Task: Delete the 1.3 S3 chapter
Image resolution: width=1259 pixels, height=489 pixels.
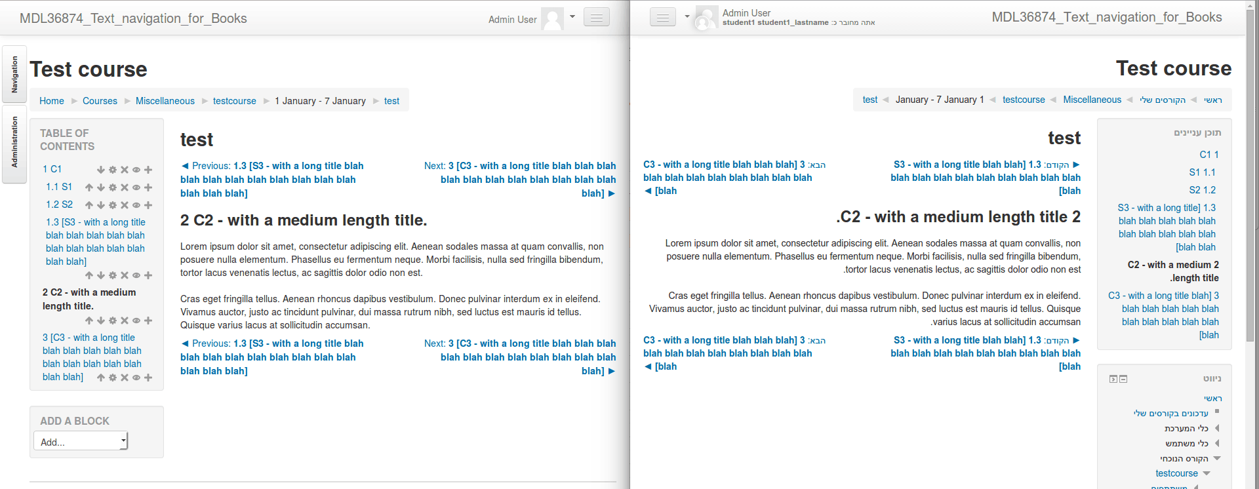Action: pos(125,275)
